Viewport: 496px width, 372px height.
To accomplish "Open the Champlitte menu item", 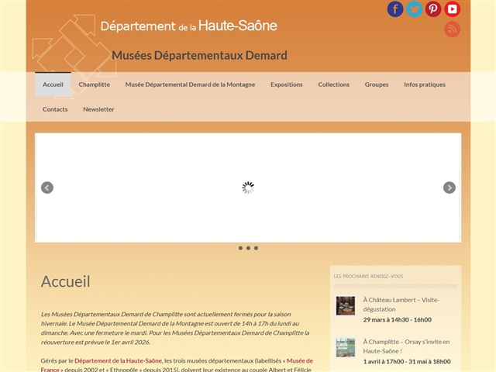I will (95, 84).
